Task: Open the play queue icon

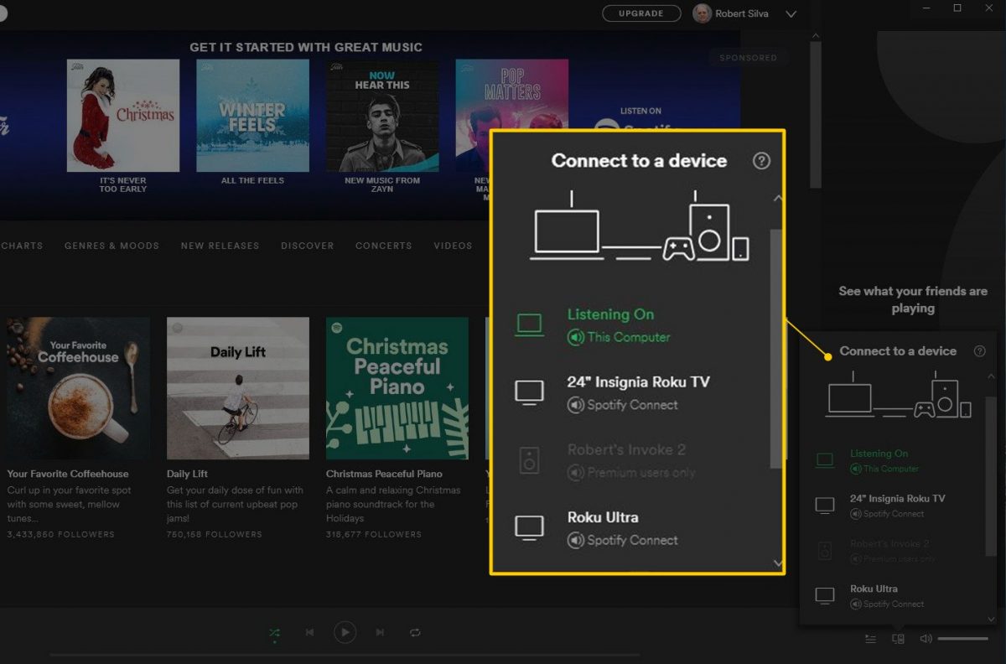Action: (x=870, y=638)
